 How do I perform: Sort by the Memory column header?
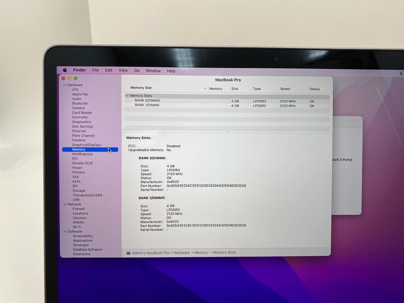[215, 89]
